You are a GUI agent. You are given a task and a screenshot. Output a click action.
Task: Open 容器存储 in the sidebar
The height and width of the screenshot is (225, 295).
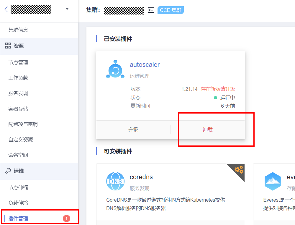pyautogui.click(x=18, y=109)
